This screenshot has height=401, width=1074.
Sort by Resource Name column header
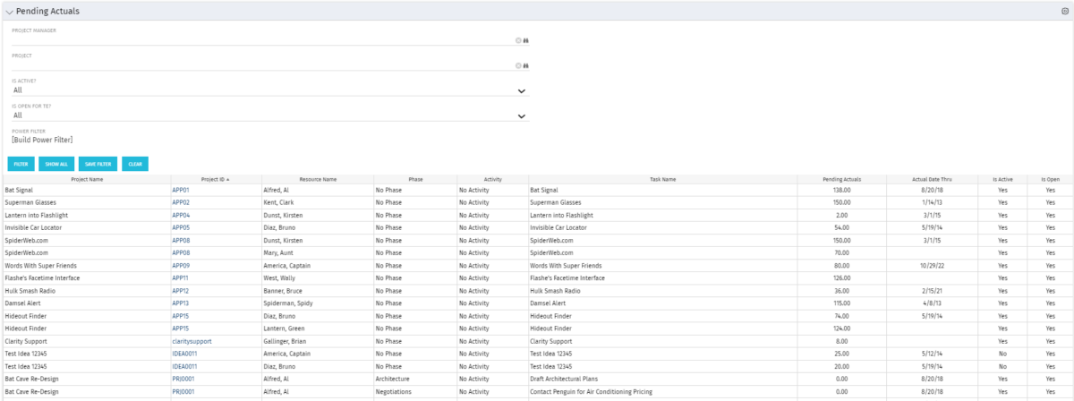[x=317, y=180]
